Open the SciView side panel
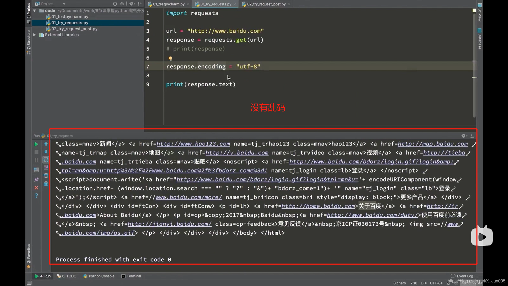This screenshot has height=286, width=508. click(x=480, y=12)
